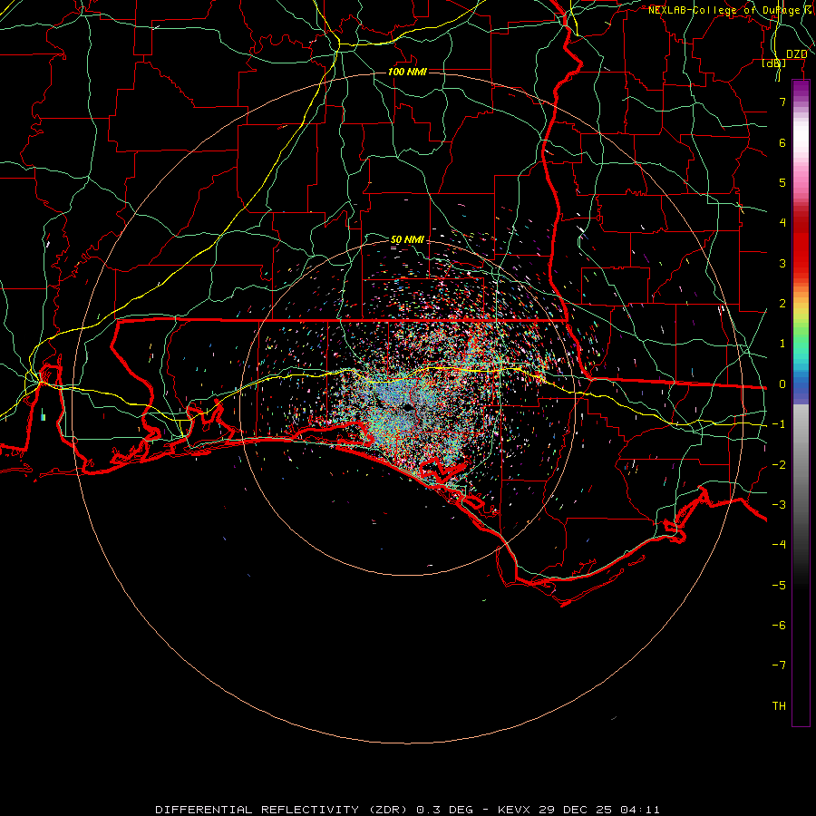Click the '-4' value on the color scale
The height and width of the screenshot is (816, 816).
click(779, 545)
